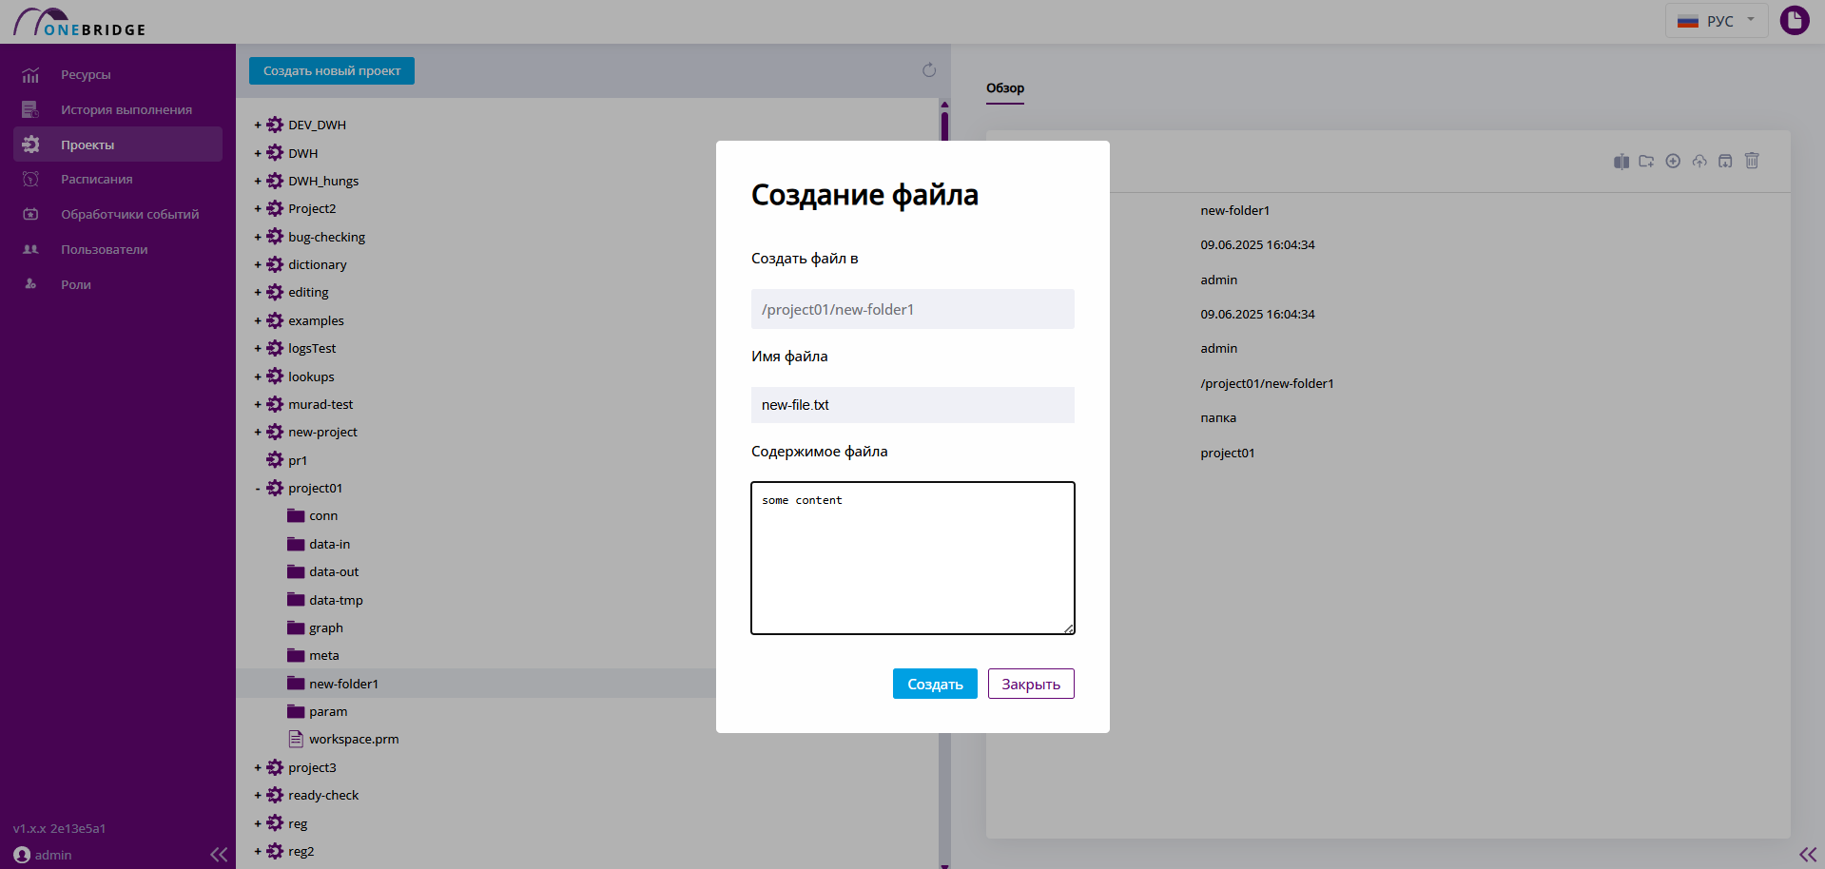Click the version text v1.x.x 2e13e5a1
The width and height of the screenshot is (1825, 869).
click(x=59, y=828)
